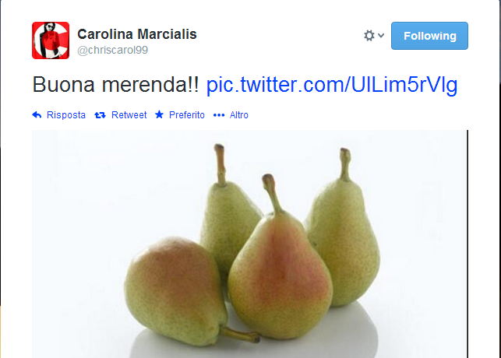
Task: Click the retweet arrows icon
Action: click(100, 115)
